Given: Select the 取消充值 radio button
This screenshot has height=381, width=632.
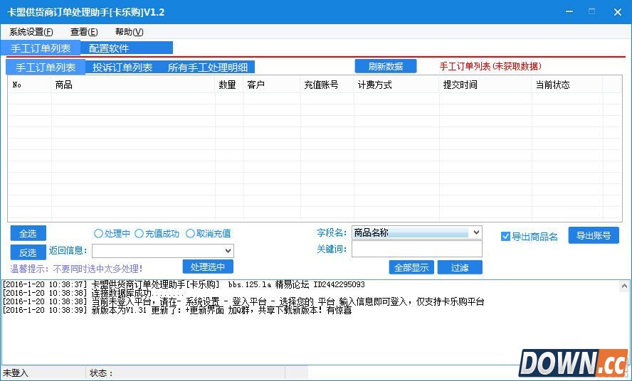Looking at the screenshot, I should pyautogui.click(x=209, y=234).
